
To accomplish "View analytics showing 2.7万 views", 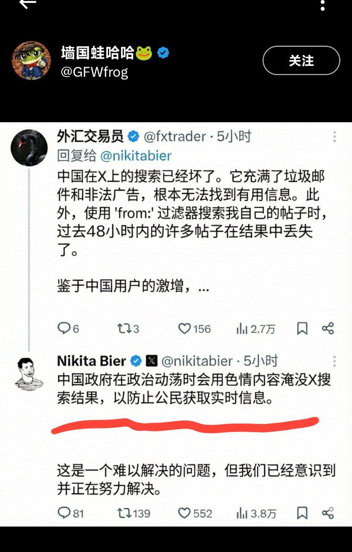I will (256, 329).
